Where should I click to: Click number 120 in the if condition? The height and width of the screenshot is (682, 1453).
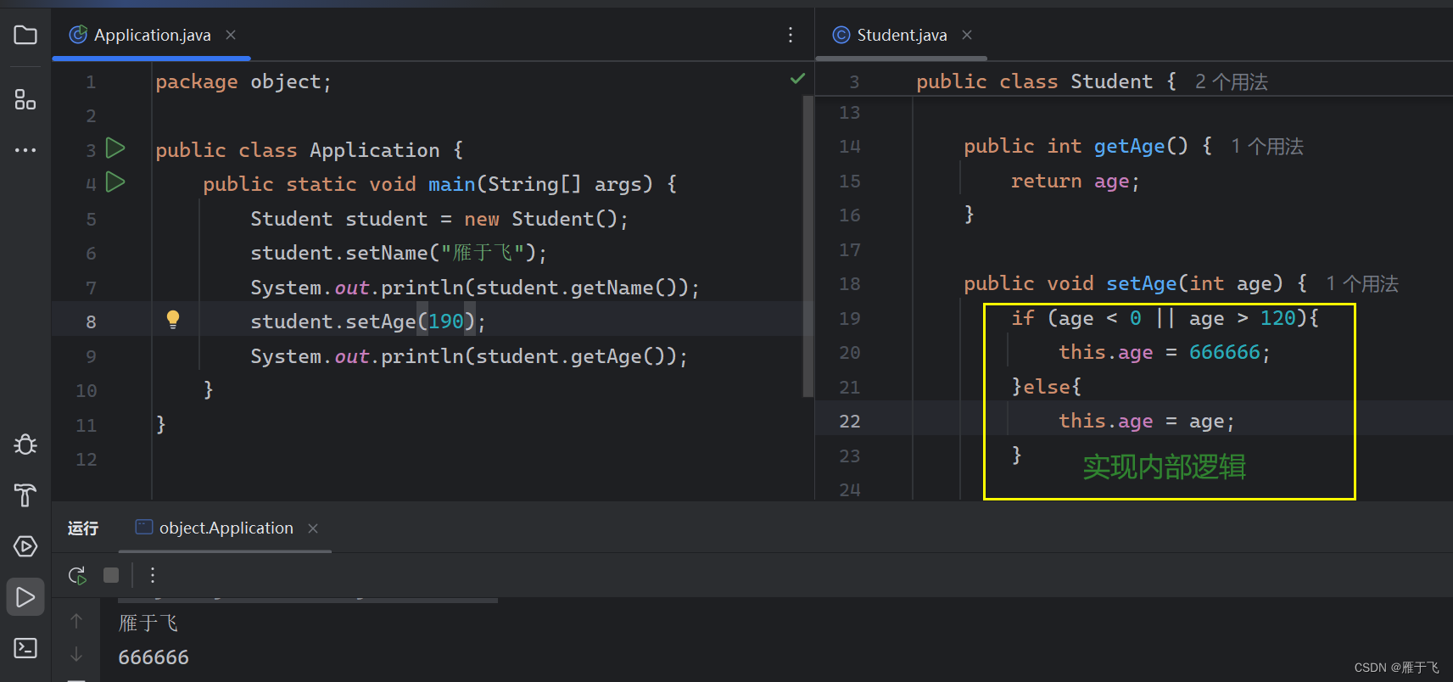1277,318
